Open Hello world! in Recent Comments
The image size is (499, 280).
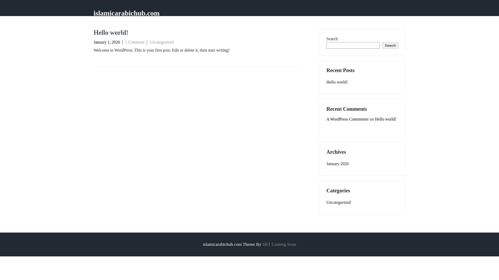tap(385, 119)
